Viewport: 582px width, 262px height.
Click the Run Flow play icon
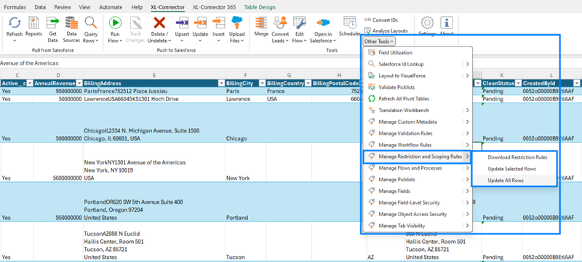coord(116,23)
